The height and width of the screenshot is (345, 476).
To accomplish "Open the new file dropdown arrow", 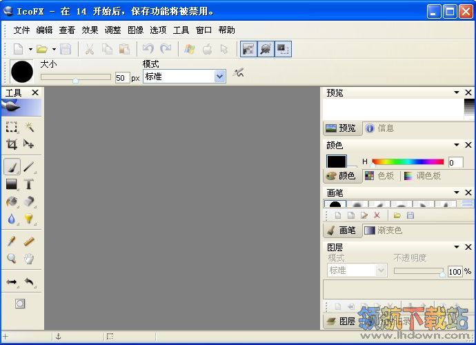I will pyautogui.click(x=30, y=49).
